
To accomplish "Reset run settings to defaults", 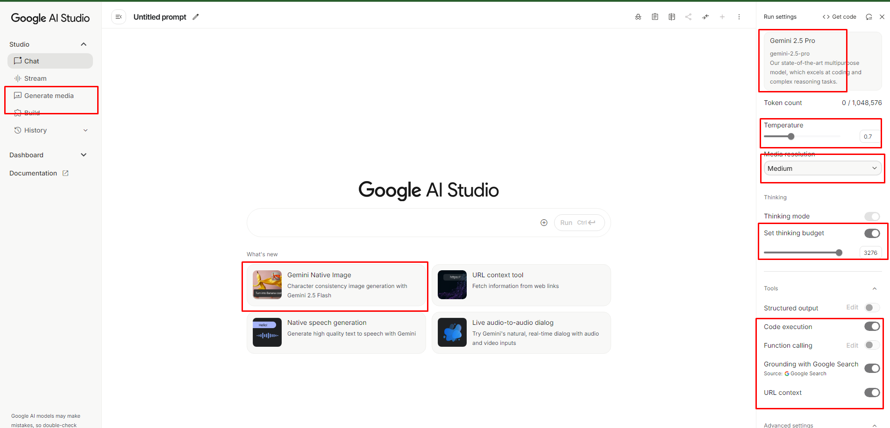I will pyautogui.click(x=869, y=17).
